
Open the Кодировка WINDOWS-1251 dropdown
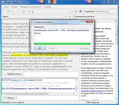coord(106,11)
